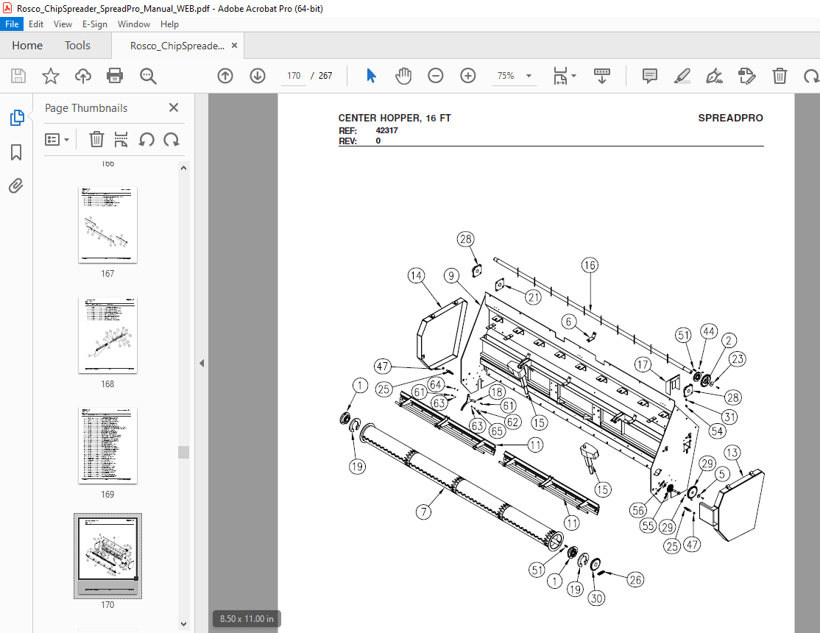Open the fit page display dropdown
This screenshot has width=820, height=633.
pos(565,76)
